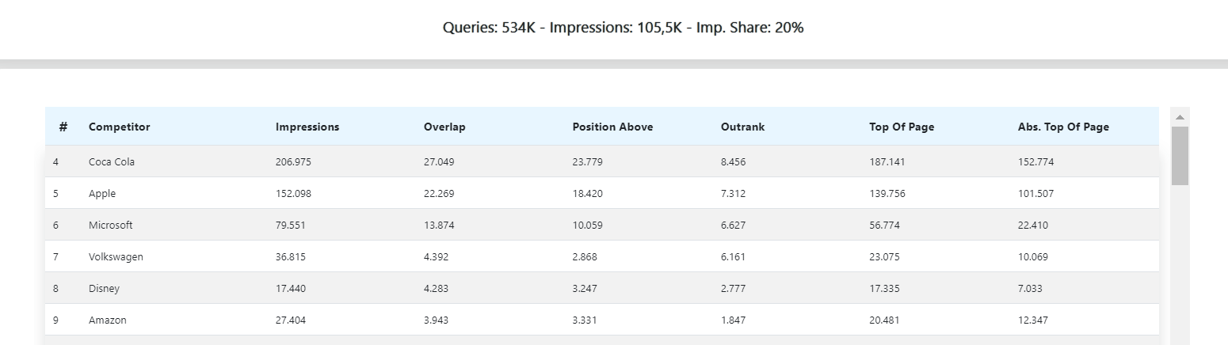Click rank number 9 in Amazon row

56,320
